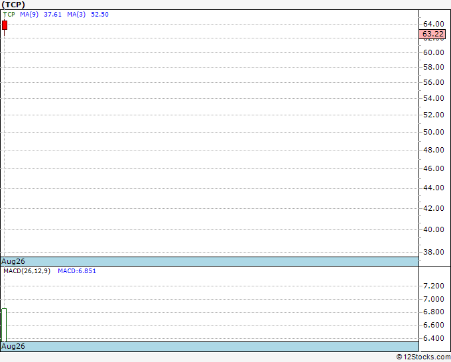Screen dimensions: 451x362
Task: Click the MACD(26,12,9) label
Action: point(27,271)
